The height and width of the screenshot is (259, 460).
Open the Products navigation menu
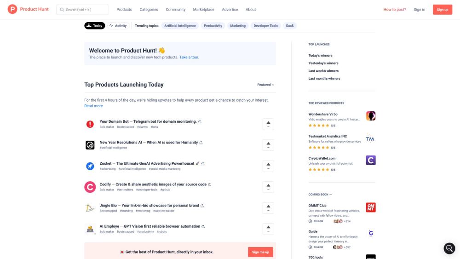(x=124, y=9)
